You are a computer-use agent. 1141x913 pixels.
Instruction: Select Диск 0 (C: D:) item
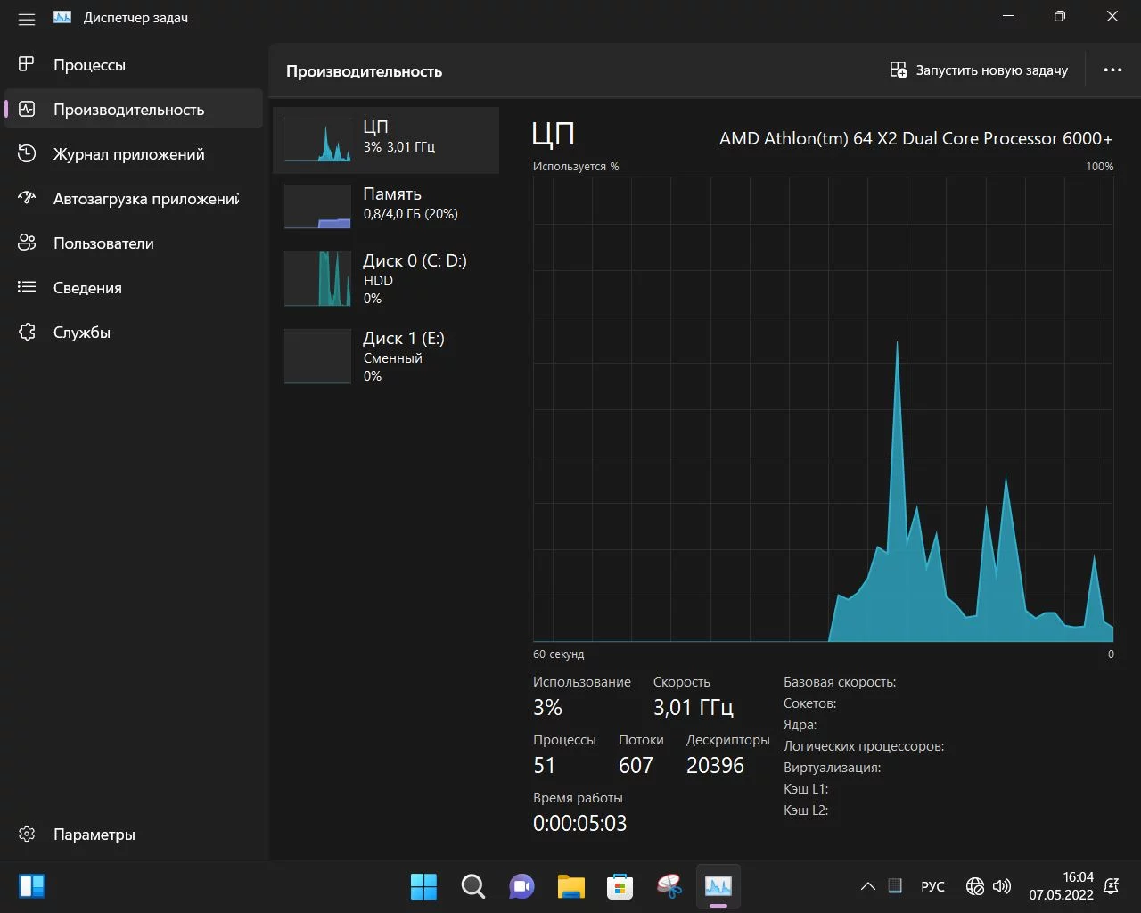pos(386,278)
